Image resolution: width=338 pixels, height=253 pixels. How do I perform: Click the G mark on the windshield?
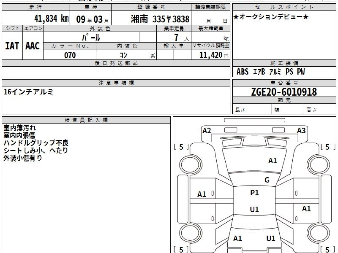pyautogui.click(x=267, y=180)
